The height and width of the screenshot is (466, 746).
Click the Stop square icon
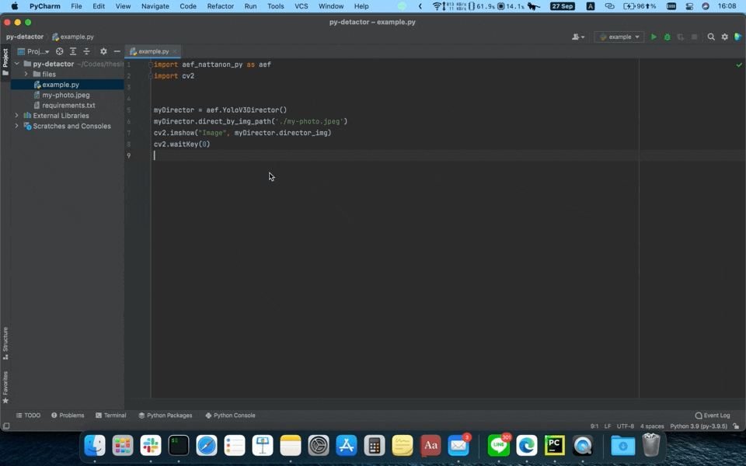click(694, 37)
